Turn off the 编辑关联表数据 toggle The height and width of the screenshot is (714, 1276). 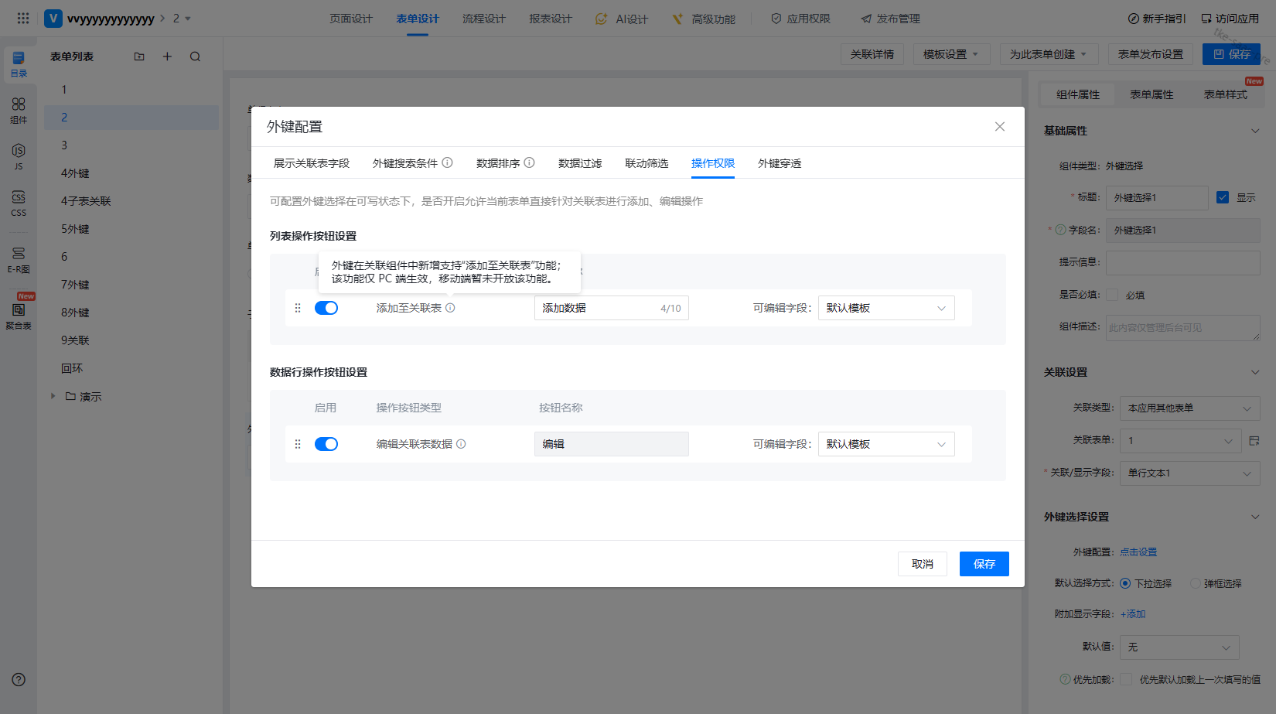(326, 444)
